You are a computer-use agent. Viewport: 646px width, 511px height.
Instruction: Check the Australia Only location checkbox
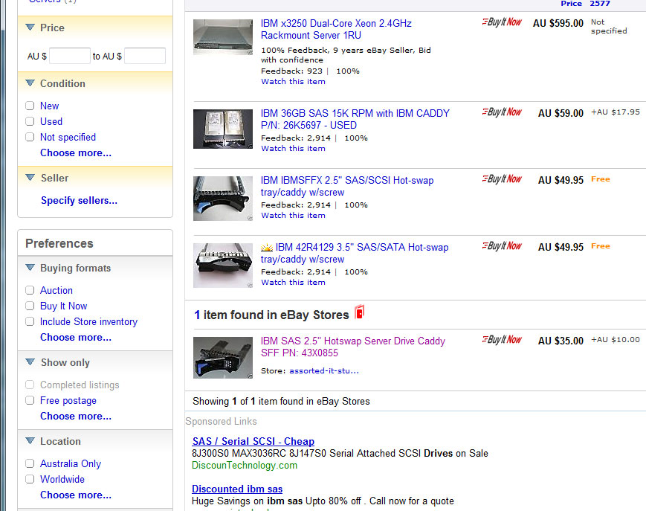30,463
